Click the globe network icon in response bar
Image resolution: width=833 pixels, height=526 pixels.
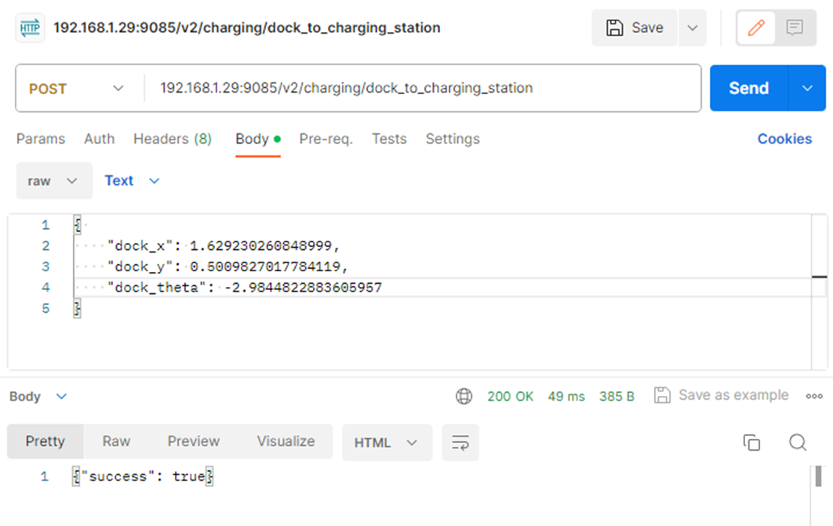point(464,396)
